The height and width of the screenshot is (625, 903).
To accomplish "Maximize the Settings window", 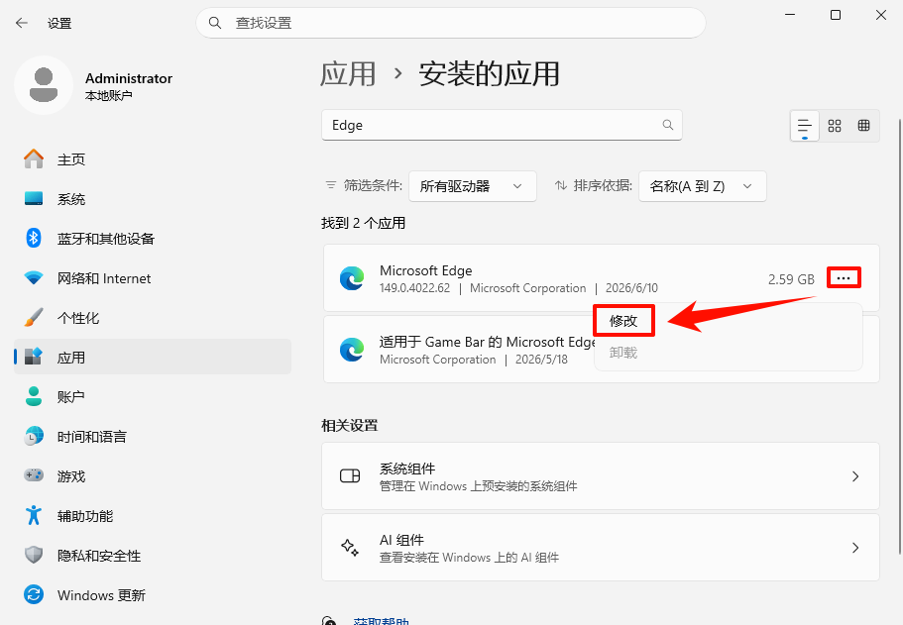I will coord(836,15).
